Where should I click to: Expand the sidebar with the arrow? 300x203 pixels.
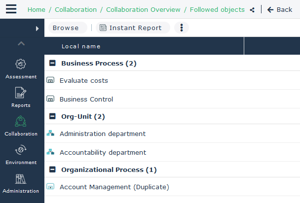point(37,29)
